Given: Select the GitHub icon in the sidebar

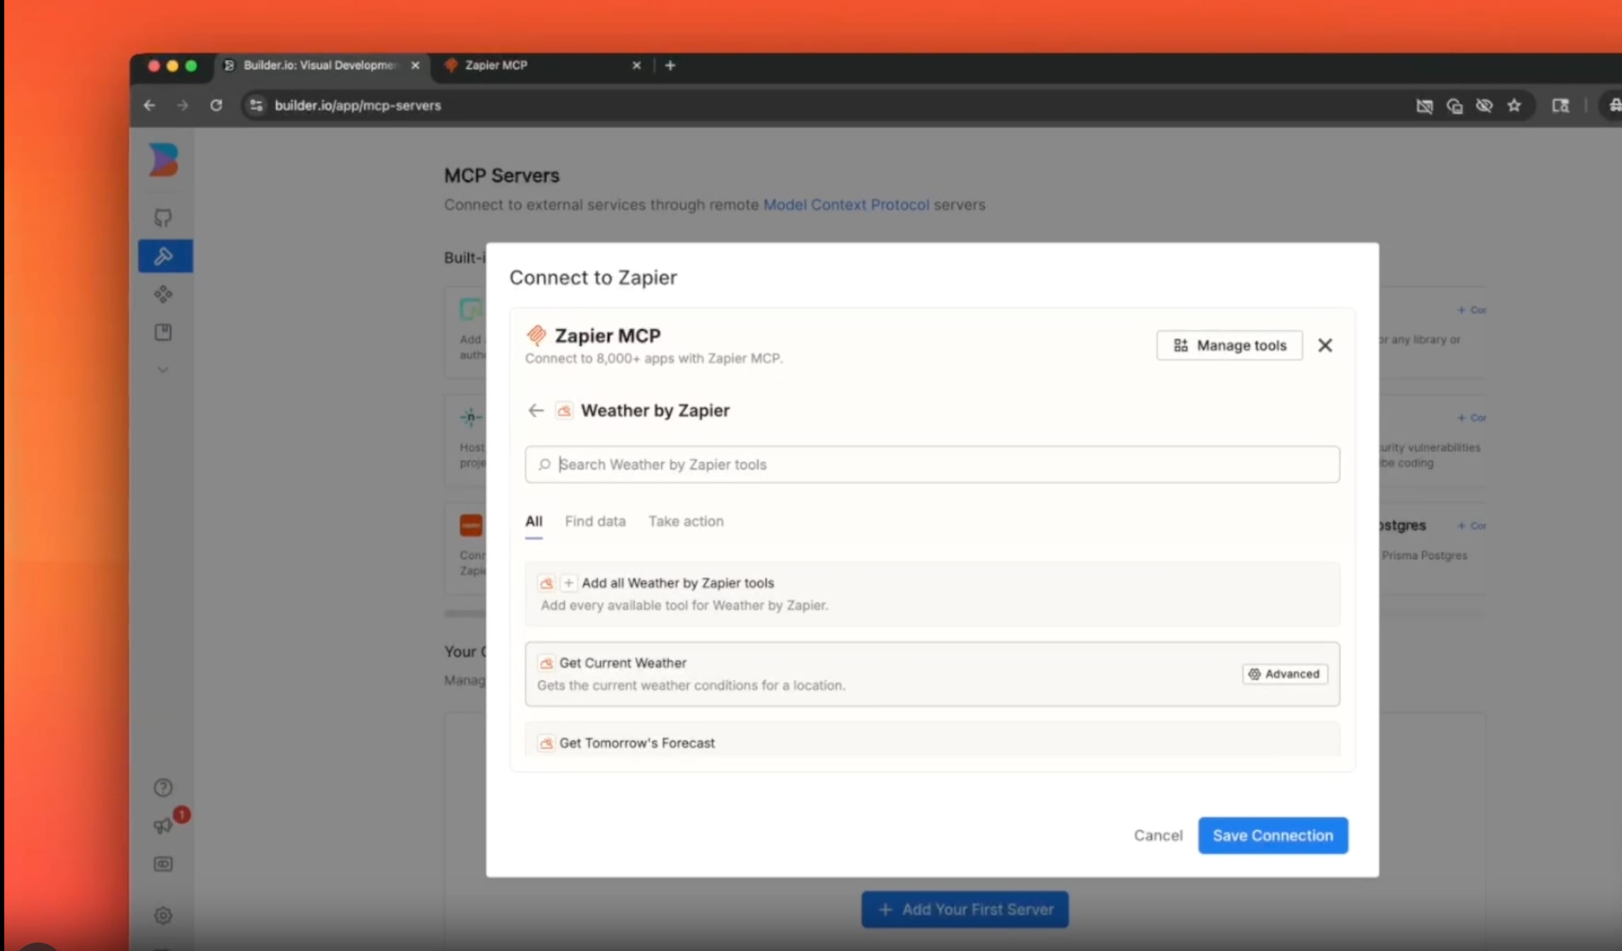Looking at the screenshot, I should (163, 217).
